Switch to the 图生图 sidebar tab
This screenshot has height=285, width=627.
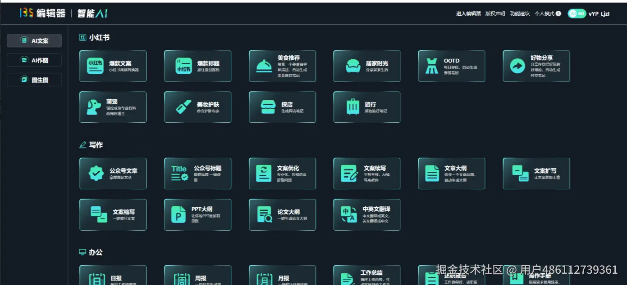pos(34,80)
